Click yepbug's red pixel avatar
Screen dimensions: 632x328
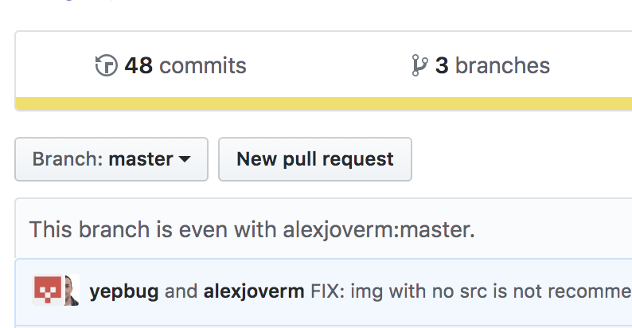pos(47,291)
